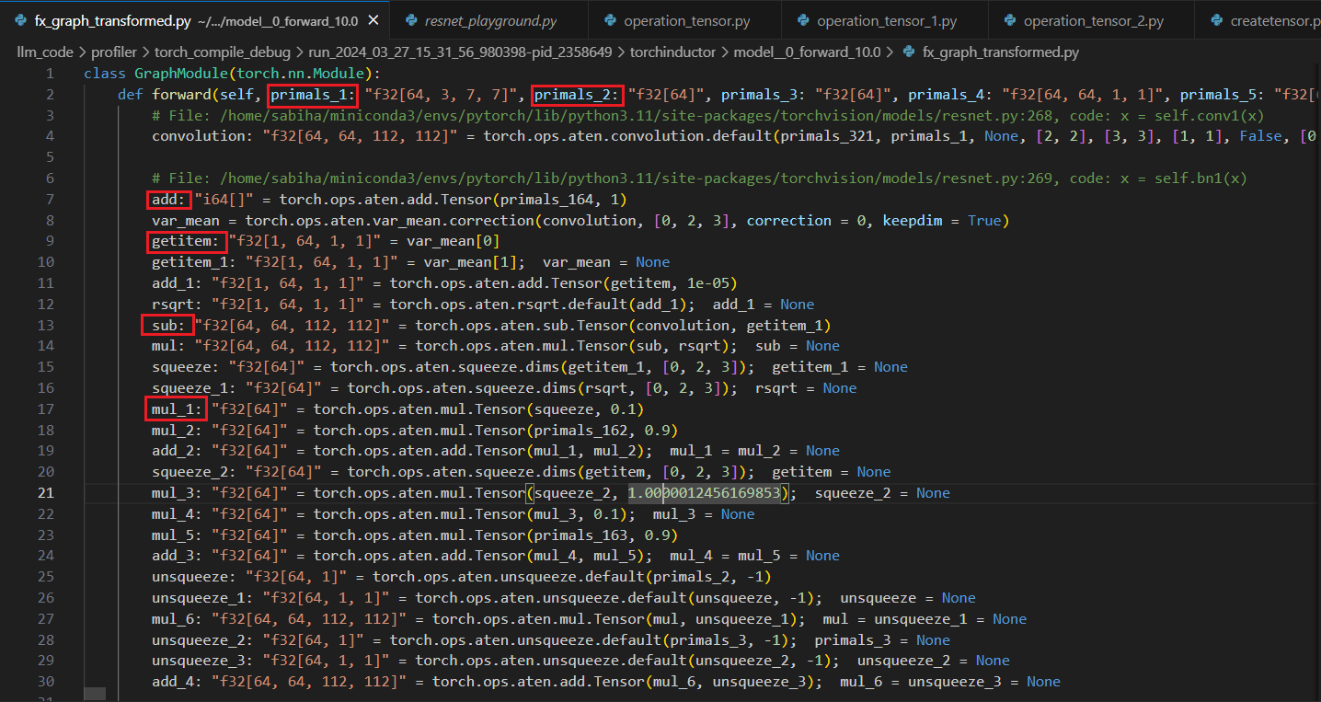
Task: Click Python icon on createtensor tab
Action: [x=1217, y=20]
